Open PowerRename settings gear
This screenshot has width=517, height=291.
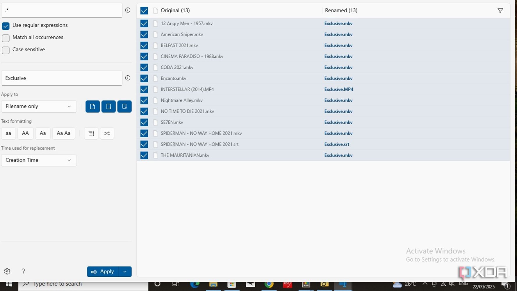coord(7,272)
